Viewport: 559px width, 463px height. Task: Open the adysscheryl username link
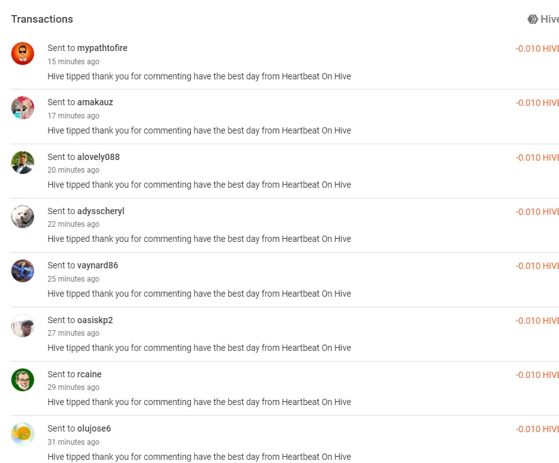(x=101, y=212)
